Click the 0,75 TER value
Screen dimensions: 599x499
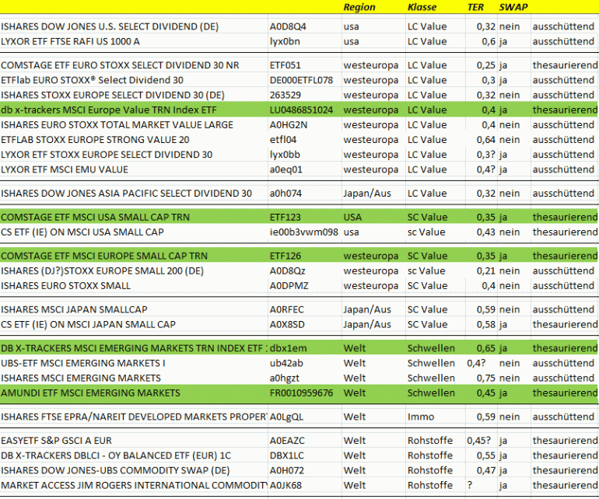pos(486,378)
